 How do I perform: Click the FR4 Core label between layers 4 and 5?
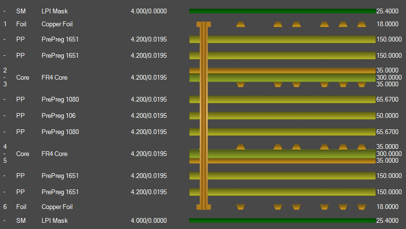(x=54, y=154)
